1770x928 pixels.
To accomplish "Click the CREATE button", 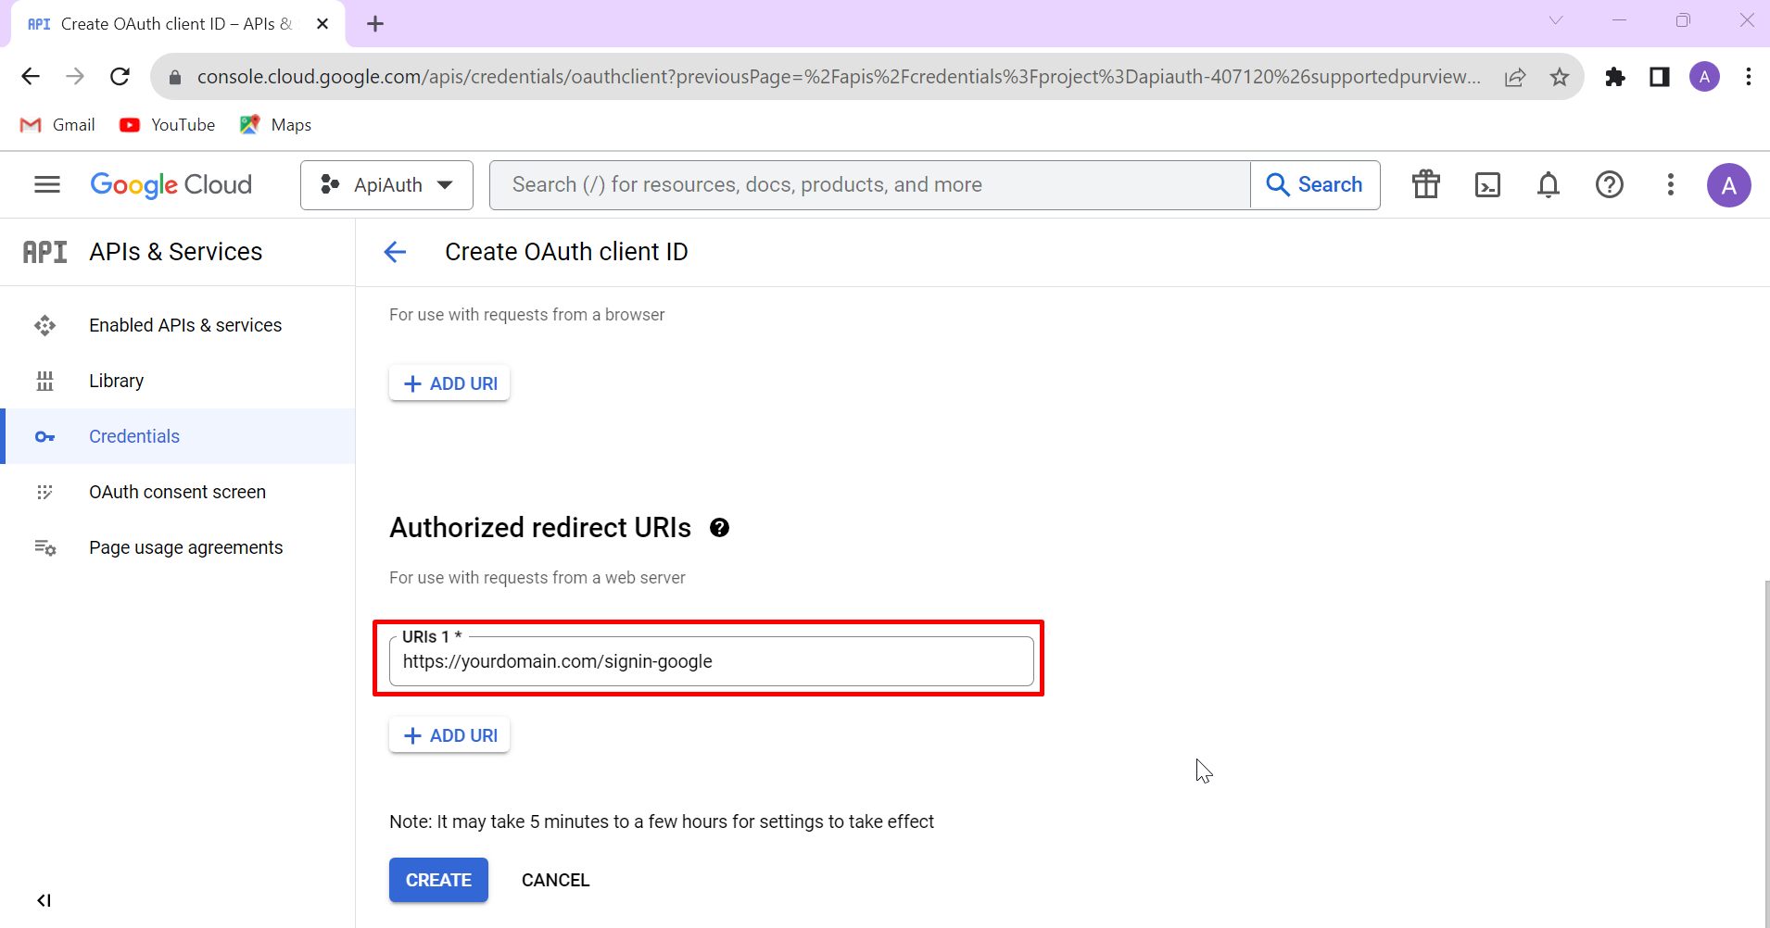I will (x=437, y=880).
